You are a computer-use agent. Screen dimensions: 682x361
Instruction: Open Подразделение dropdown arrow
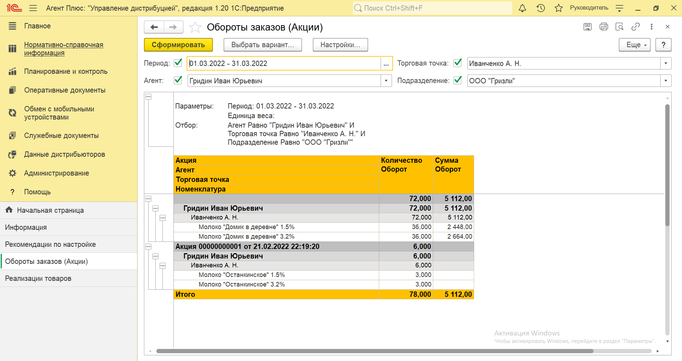[x=666, y=81]
